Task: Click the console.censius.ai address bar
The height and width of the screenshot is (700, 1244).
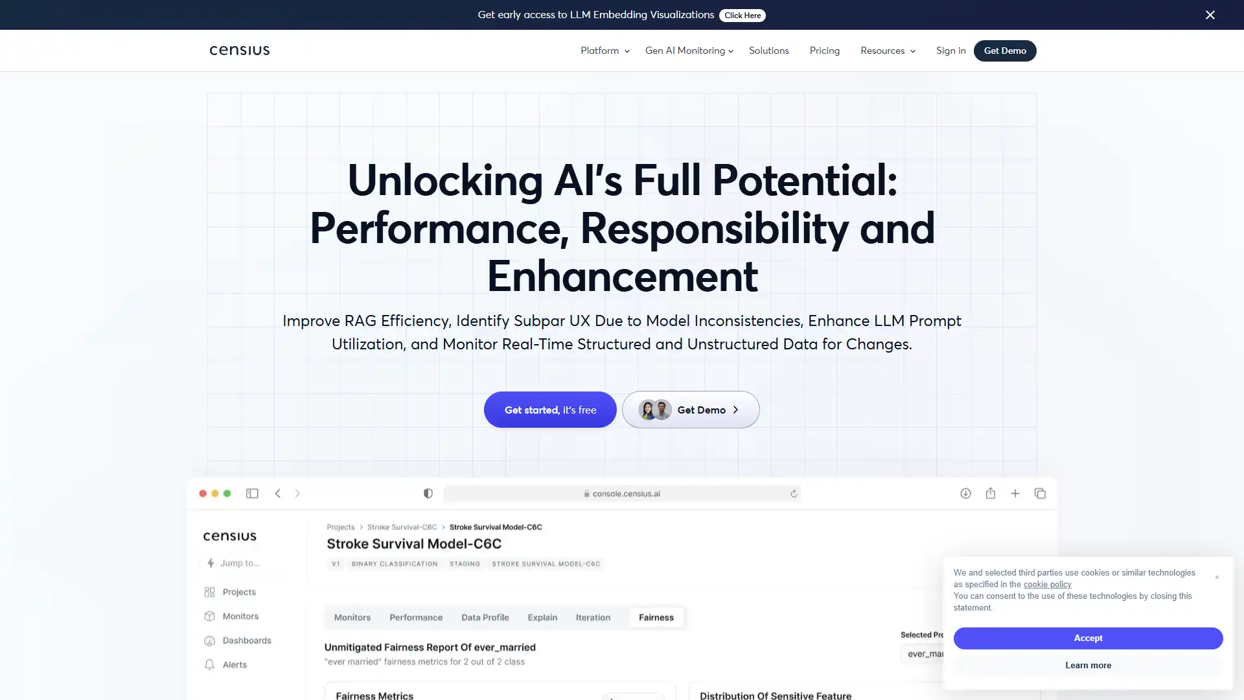Action: pyautogui.click(x=621, y=493)
